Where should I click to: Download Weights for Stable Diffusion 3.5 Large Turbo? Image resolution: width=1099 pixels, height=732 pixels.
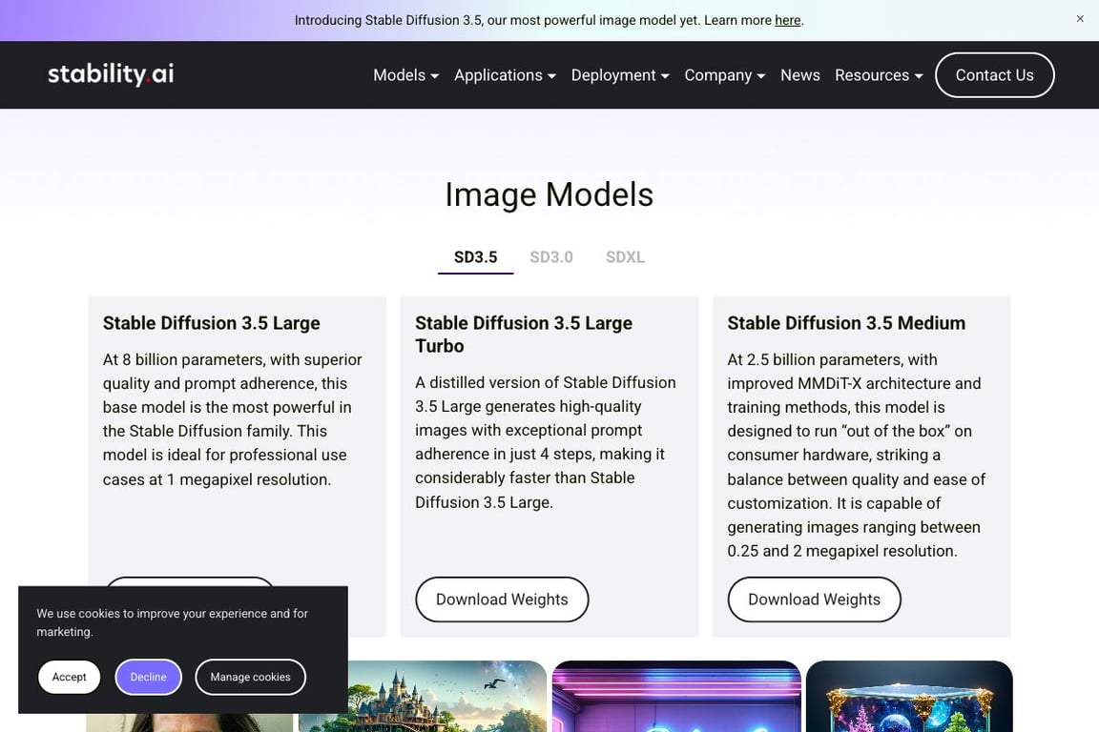pyautogui.click(x=502, y=600)
